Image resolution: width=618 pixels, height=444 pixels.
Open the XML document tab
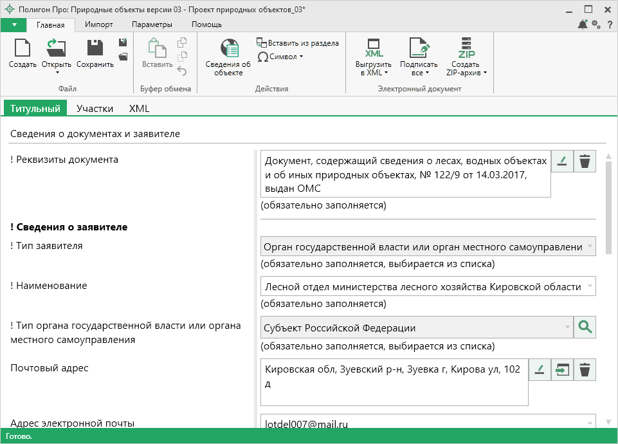139,109
